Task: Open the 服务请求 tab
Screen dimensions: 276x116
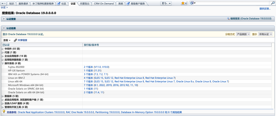Action: click(23, 4)
